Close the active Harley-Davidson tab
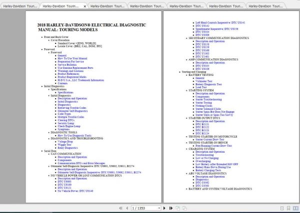Viewport: 300px width, 213px height. pyautogui.click(x=85, y=6)
